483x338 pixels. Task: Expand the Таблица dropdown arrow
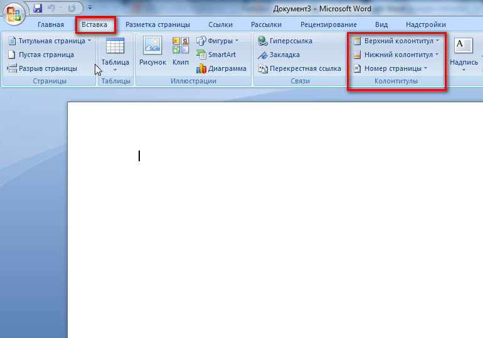coord(115,70)
